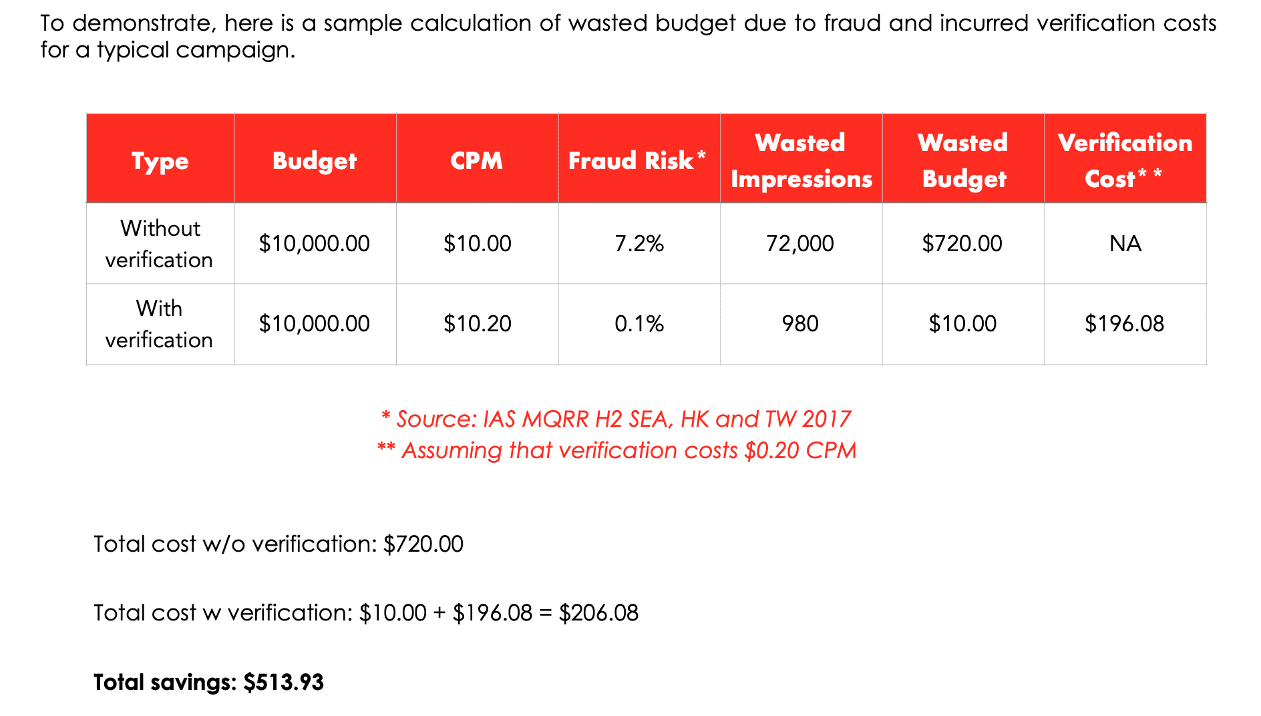The height and width of the screenshot is (716, 1261).
Task: Click the CPM header cell
Action: coord(476,161)
